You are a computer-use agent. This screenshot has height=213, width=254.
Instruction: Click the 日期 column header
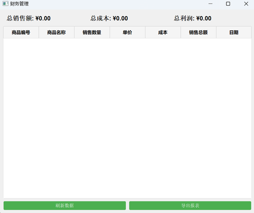coord(234,32)
